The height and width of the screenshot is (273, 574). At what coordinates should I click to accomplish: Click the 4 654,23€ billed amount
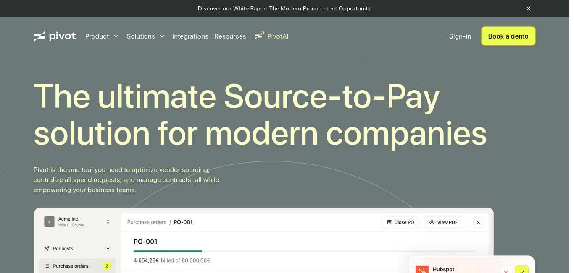click(x=146, y=260)
